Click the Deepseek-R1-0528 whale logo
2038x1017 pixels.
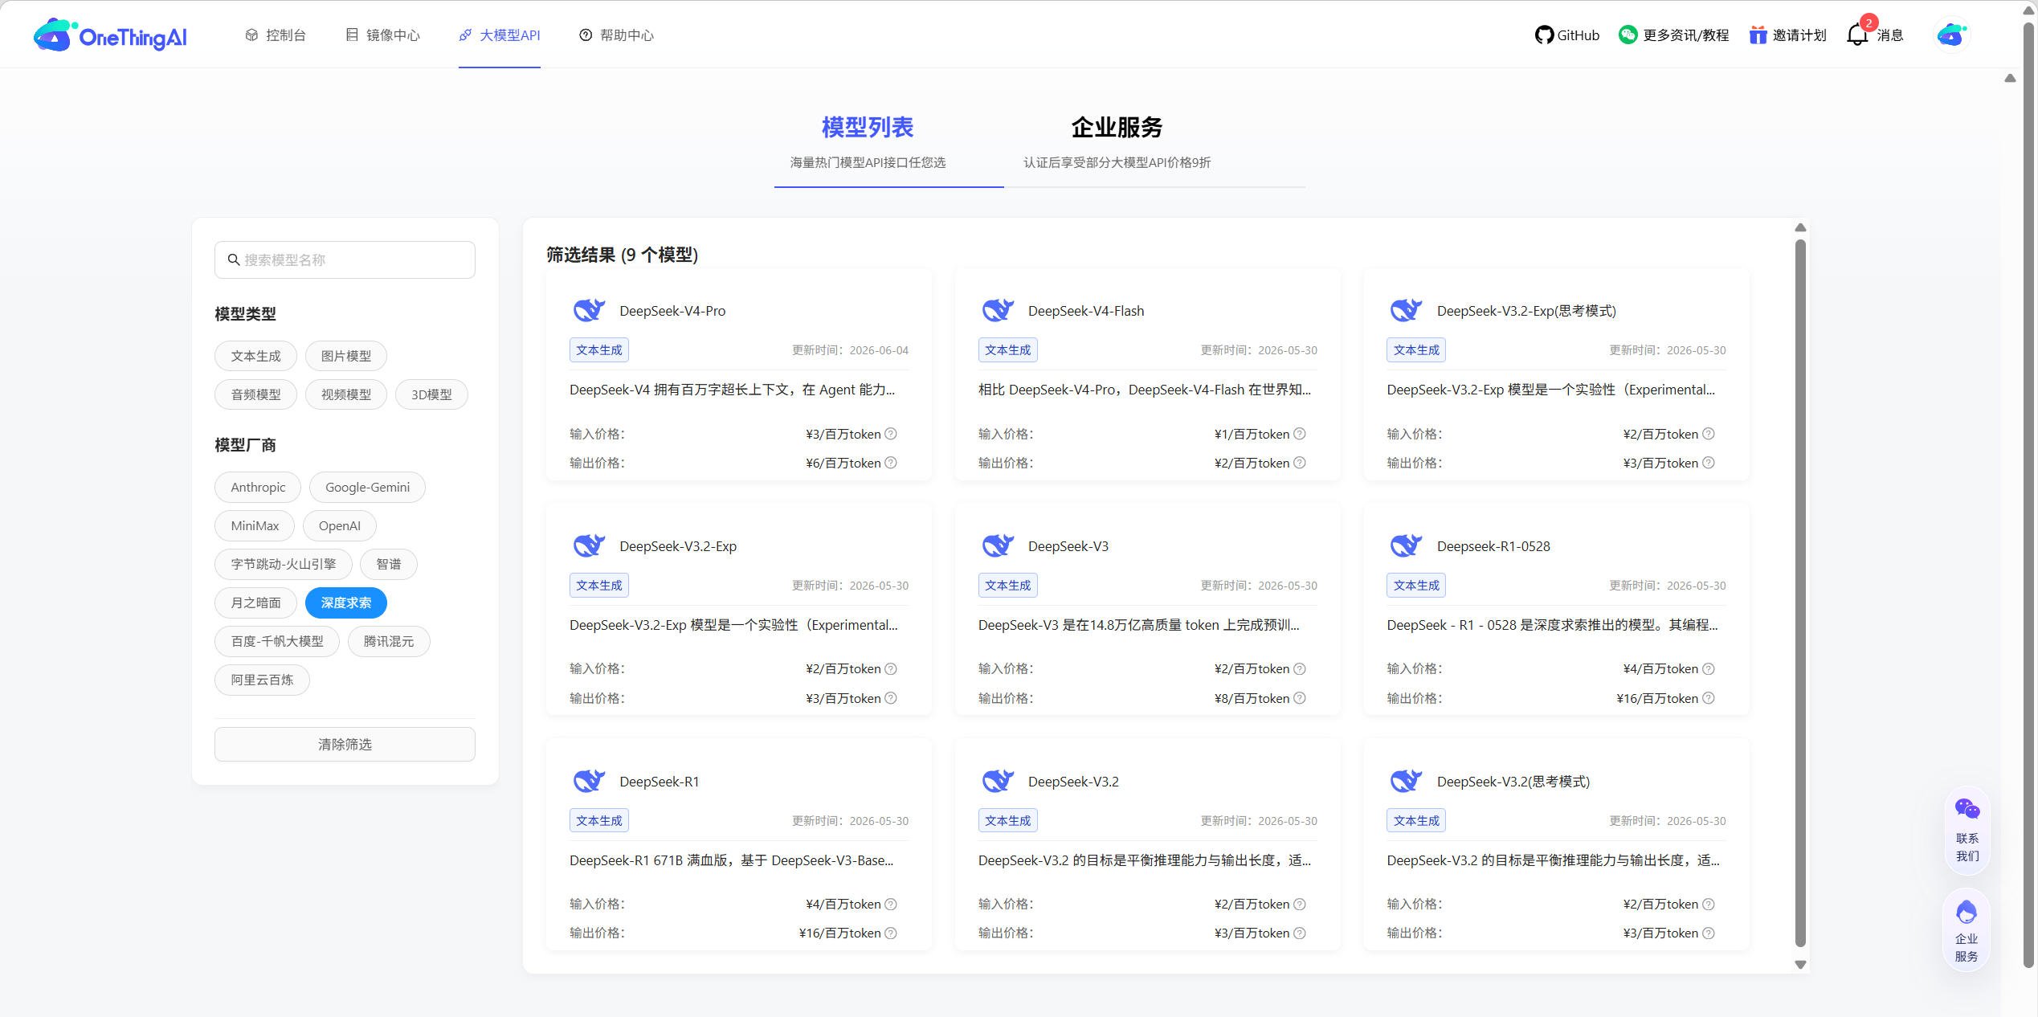click(1406, 545)
